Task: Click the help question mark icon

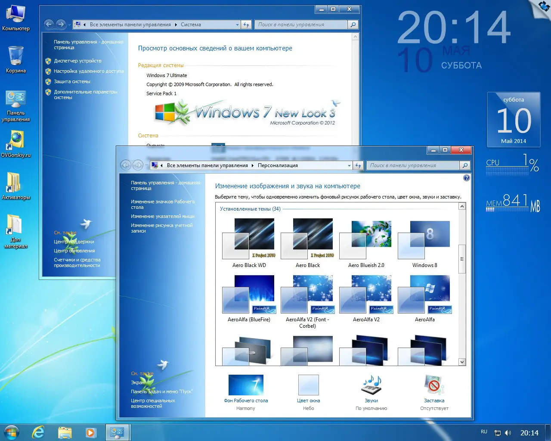Action: tap(466, 178)
